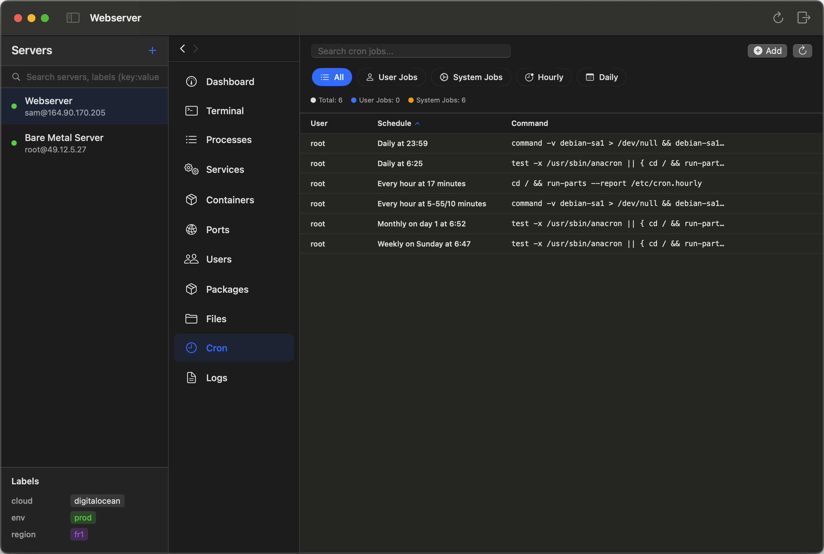Click the Search cron jobs field

[x=411, y=51]
